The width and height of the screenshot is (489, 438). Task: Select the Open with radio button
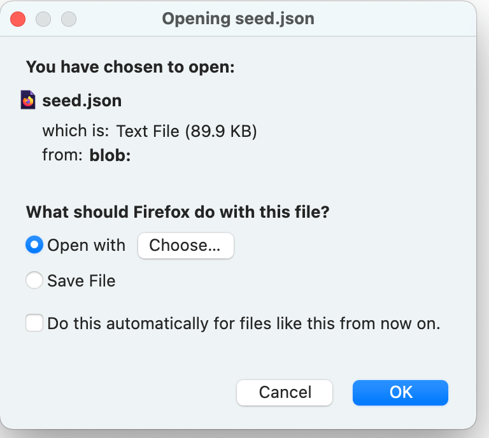coord(34,245)
